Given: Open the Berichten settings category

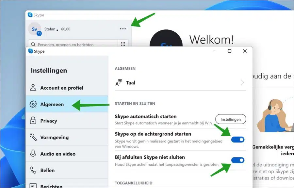Looking at the screenshot, I should pyautogui.click(x=67, y=184).
